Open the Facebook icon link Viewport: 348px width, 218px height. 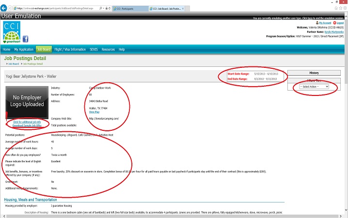click(26, 39)
